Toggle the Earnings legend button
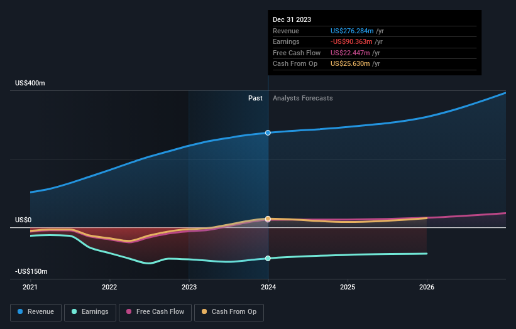Screen dimensions: 516x329 90,312
